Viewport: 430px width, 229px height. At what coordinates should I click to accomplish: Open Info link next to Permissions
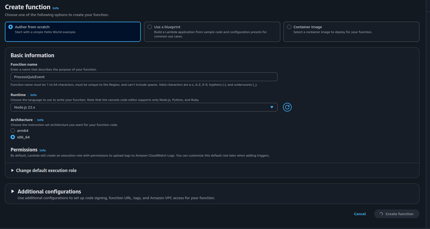[43, 150]
